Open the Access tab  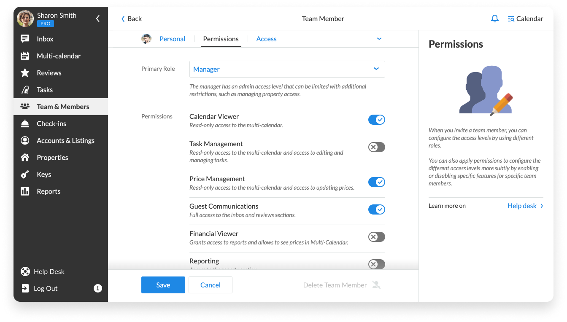click(266, 39)
